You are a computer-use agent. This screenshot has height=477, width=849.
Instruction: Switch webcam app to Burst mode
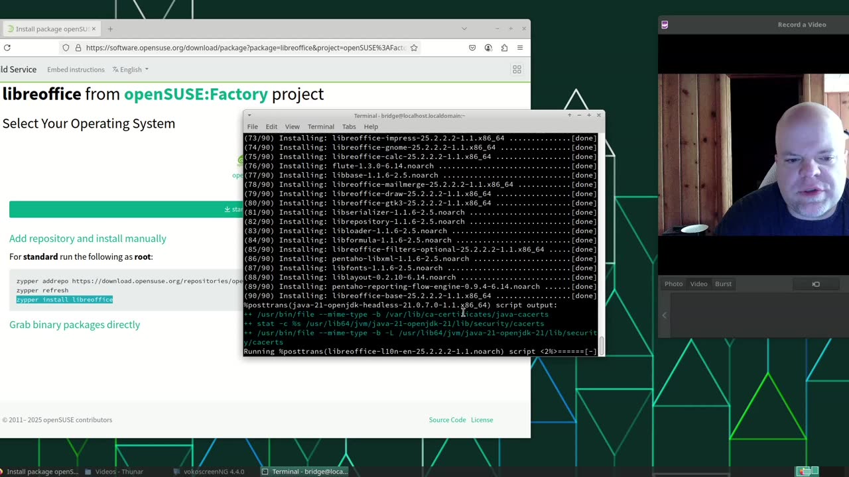click(x=723, y=284)
